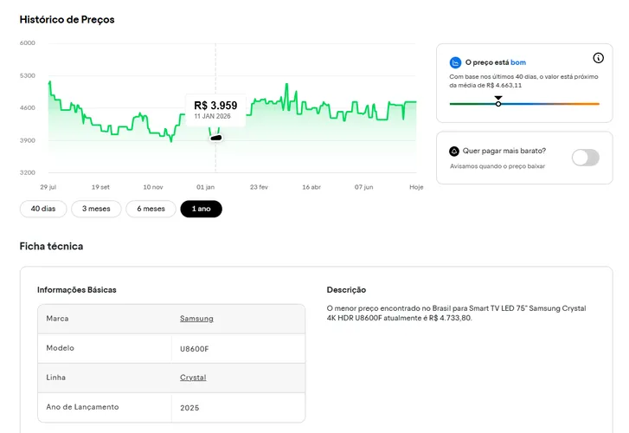This screenshot has height=433, width=629.
Task: Click the Modelo row label
Action: 61,348
